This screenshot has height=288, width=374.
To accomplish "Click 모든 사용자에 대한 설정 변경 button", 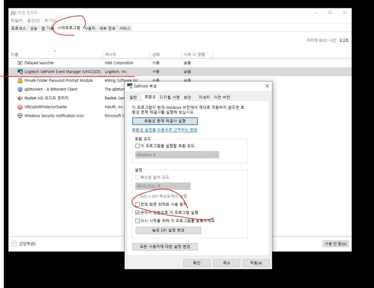I will click(165, 247).
